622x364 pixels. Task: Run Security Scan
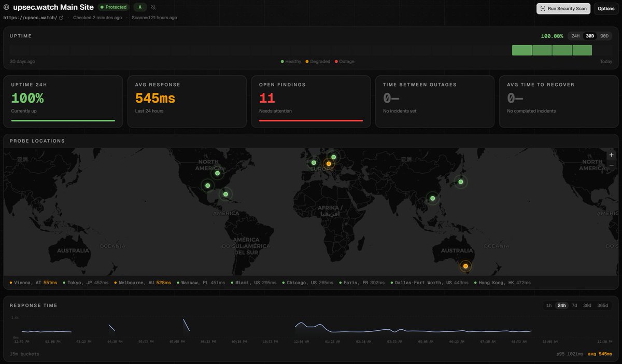[563, 8]
